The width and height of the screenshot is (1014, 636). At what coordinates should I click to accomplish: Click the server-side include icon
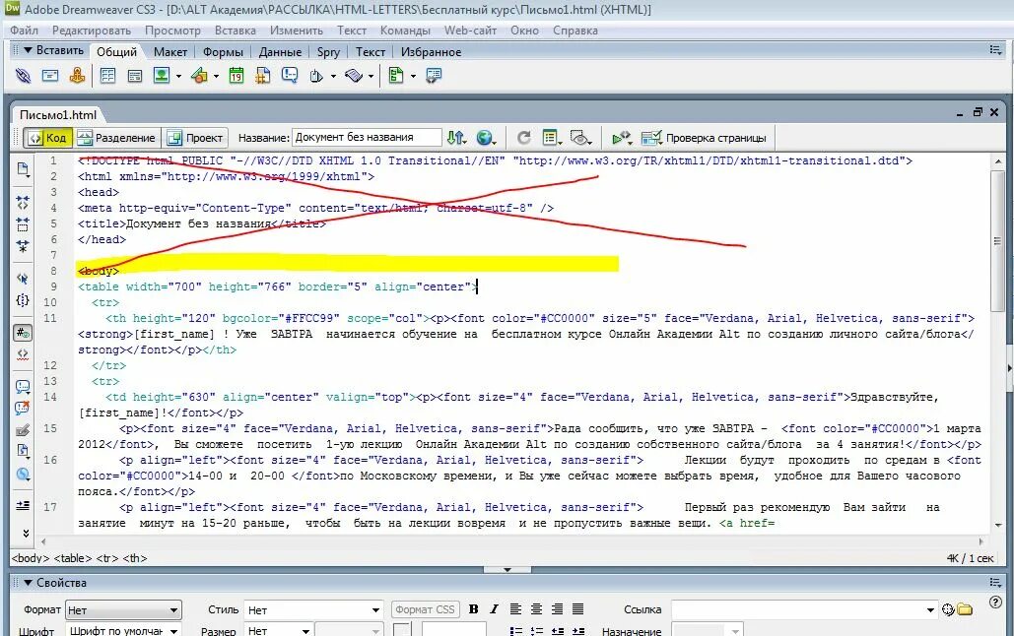(262, 76)
